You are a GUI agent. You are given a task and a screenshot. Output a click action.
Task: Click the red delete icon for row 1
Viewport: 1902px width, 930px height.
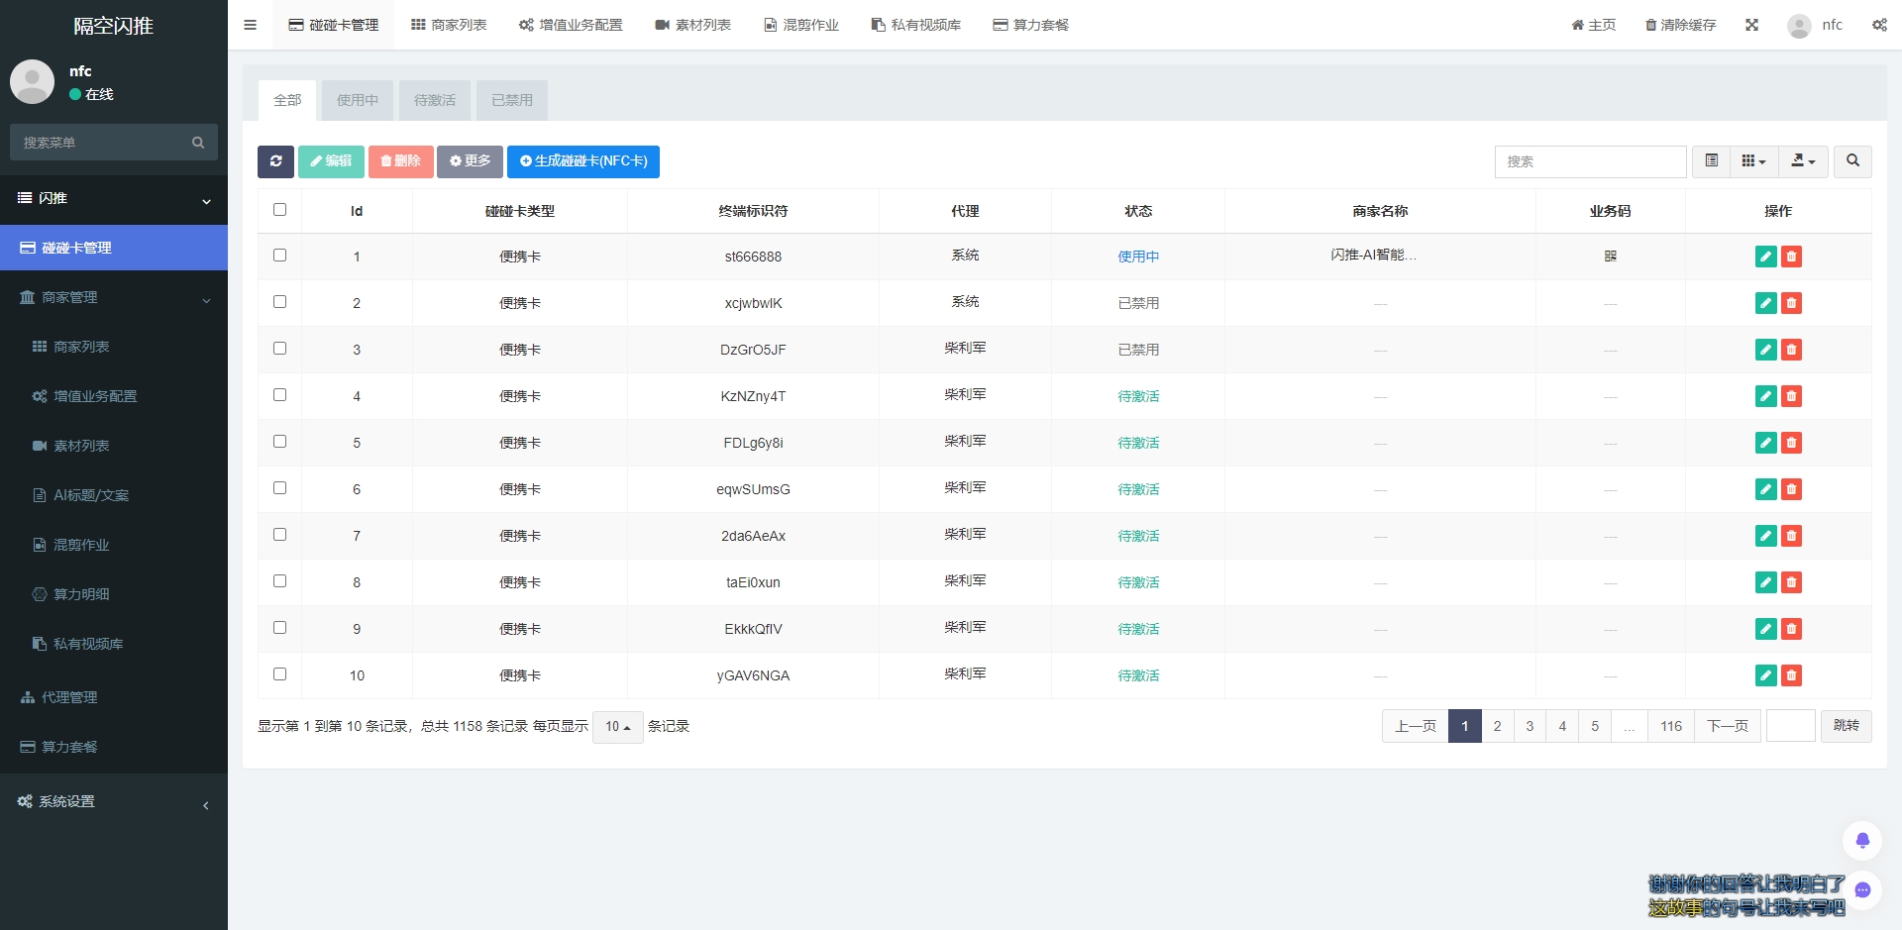pos(1791,258)
